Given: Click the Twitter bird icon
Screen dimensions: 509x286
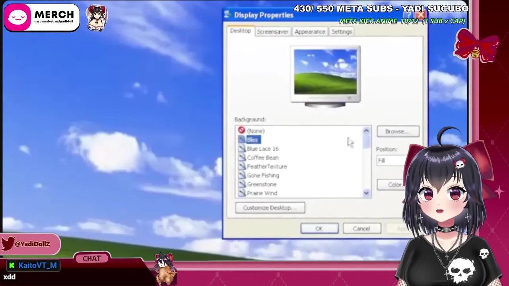Looking at the screenshot, I should [x=7, y=243].
